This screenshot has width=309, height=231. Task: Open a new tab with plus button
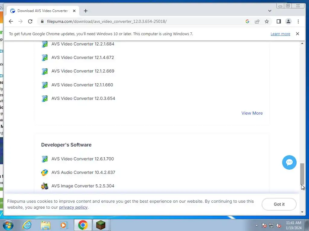tap(85, 11)
